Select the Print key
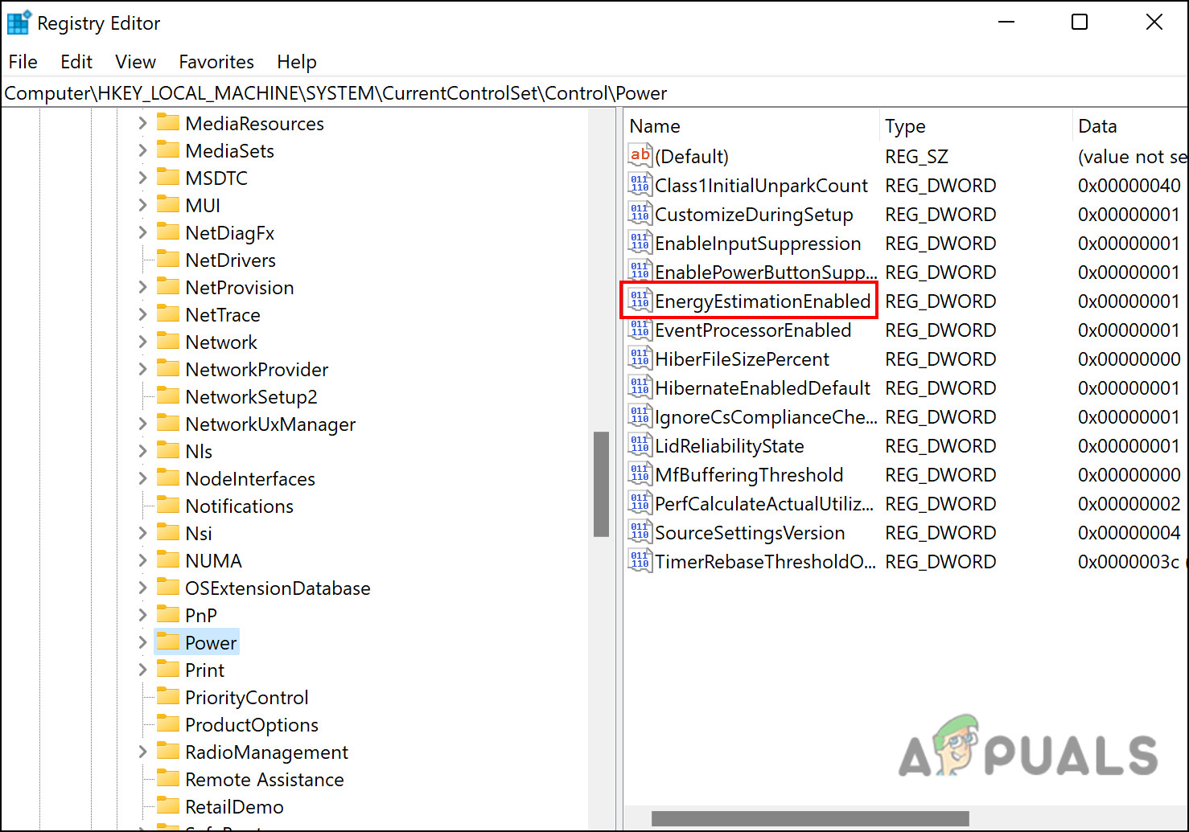 point(205,670)
